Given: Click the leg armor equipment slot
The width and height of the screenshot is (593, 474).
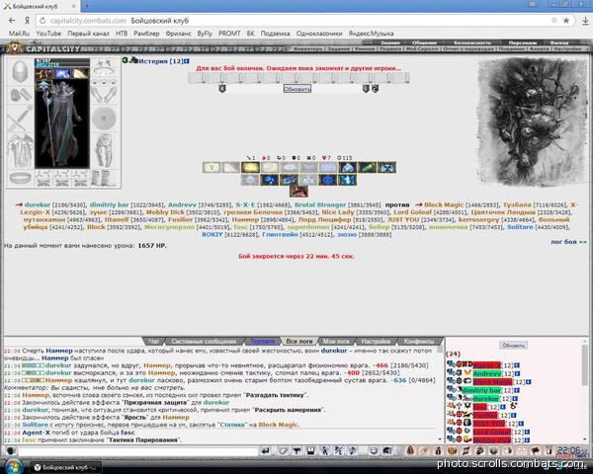Looking at the screenshot, I should coord(104,150).
